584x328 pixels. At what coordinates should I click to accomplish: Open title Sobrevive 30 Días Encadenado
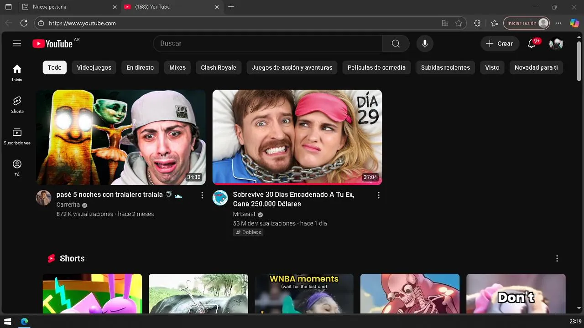[x=293, y=199]
